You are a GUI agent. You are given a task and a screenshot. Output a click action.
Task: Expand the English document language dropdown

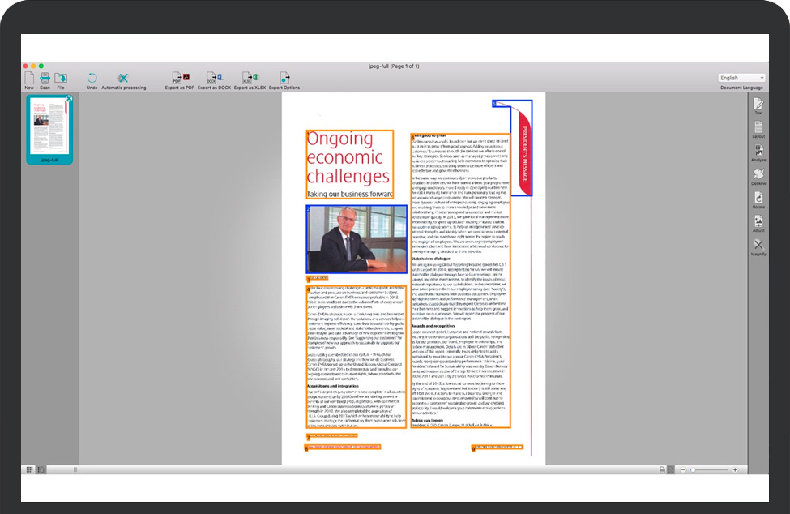[741, 78]
